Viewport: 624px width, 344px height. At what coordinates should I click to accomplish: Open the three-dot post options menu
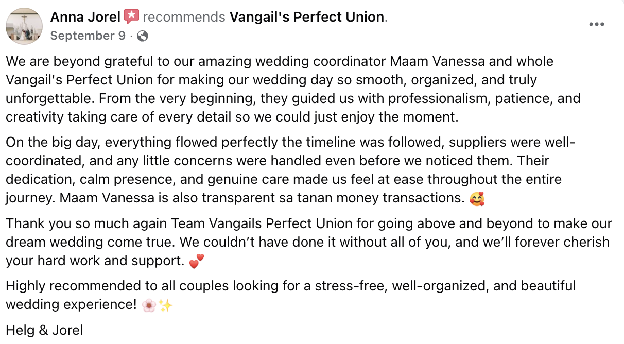[596, 25]
